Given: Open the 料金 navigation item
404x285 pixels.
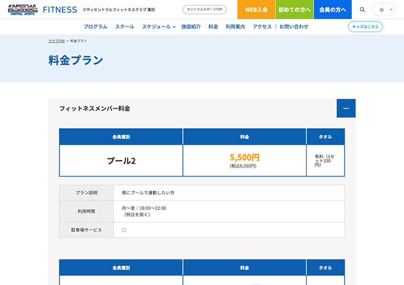Looking at the screenshot, I should point(213,27).
